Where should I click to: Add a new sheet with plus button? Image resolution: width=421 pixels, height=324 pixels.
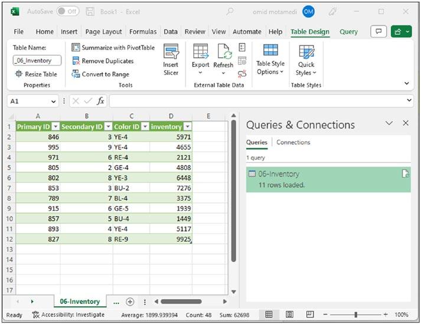click(130, 302)
